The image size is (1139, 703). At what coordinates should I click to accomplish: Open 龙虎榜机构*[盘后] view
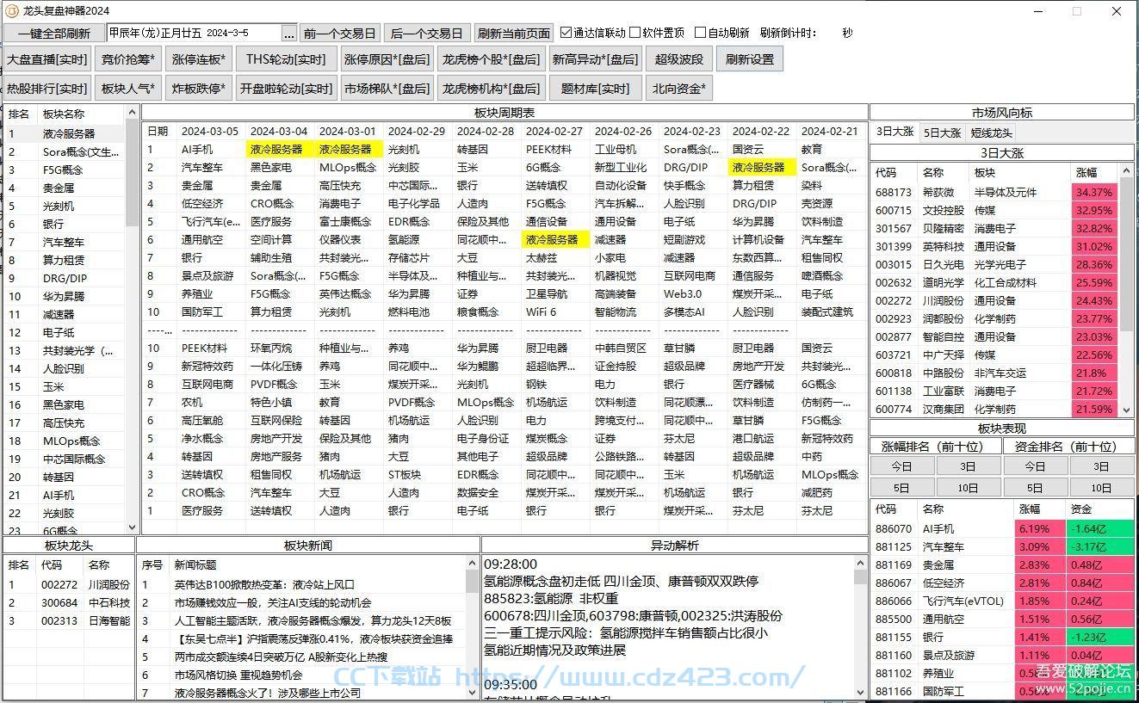[x=491, y=88]
